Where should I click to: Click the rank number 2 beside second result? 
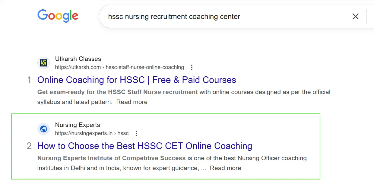click(29, 146)
